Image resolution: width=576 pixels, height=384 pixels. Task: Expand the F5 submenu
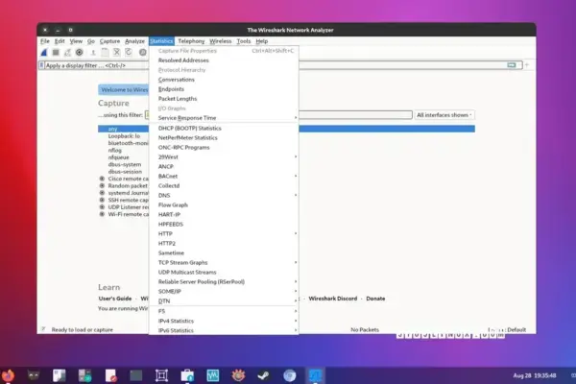[224, 311]
